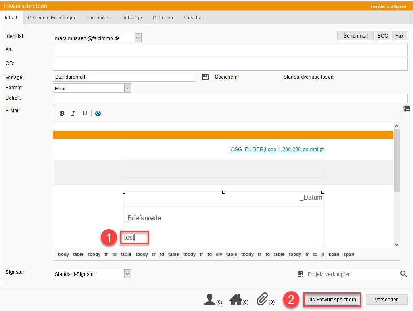Toggle bold formatting in the email editor

pos(62,114)
